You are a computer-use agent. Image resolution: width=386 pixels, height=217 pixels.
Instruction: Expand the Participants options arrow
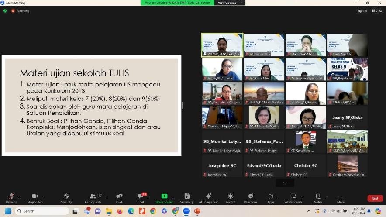106,196
